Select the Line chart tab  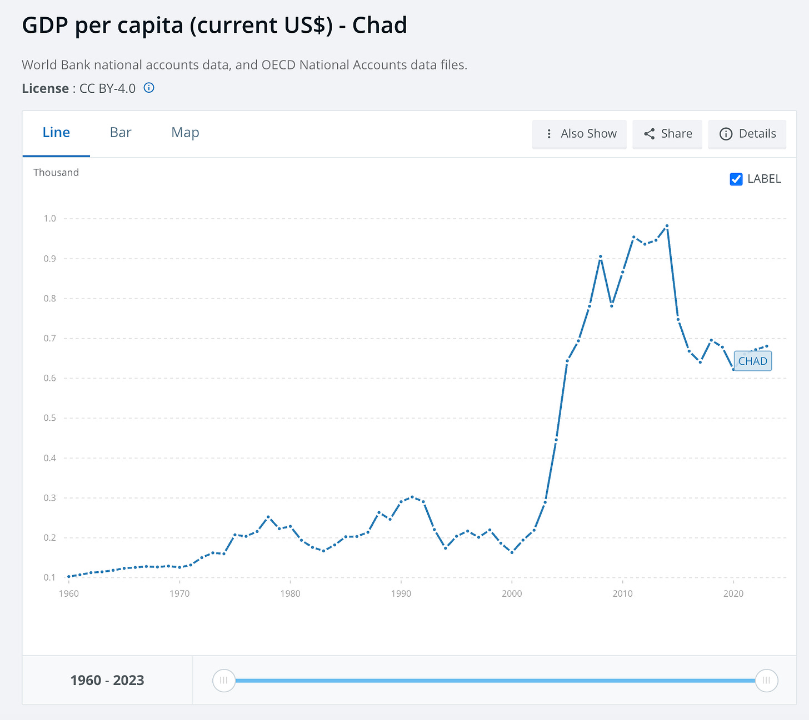click(x=56, y=132)
